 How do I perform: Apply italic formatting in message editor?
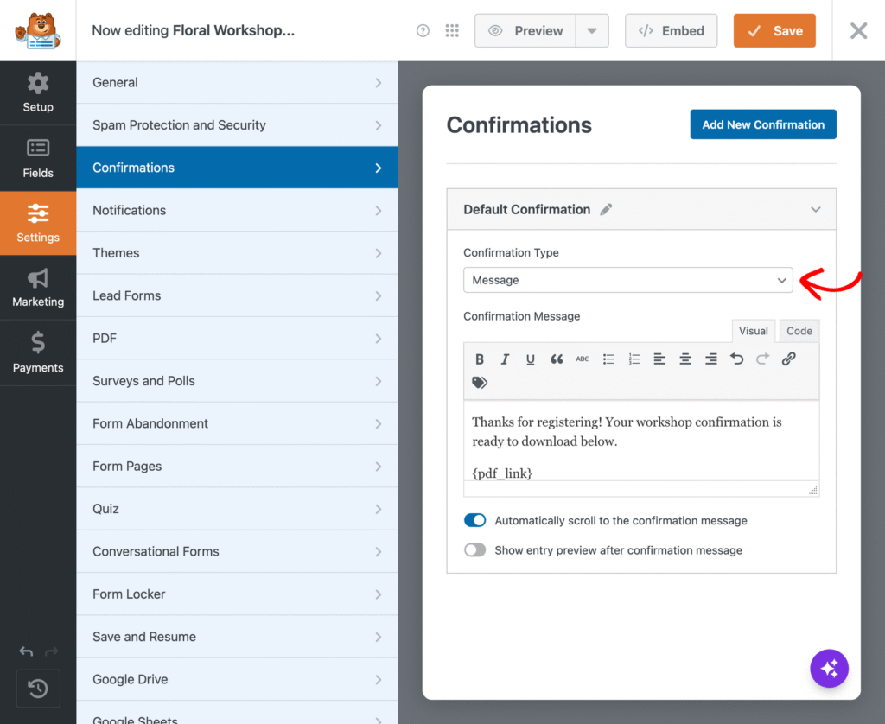505,359
